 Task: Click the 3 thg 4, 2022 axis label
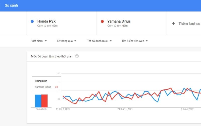point(187,109)
